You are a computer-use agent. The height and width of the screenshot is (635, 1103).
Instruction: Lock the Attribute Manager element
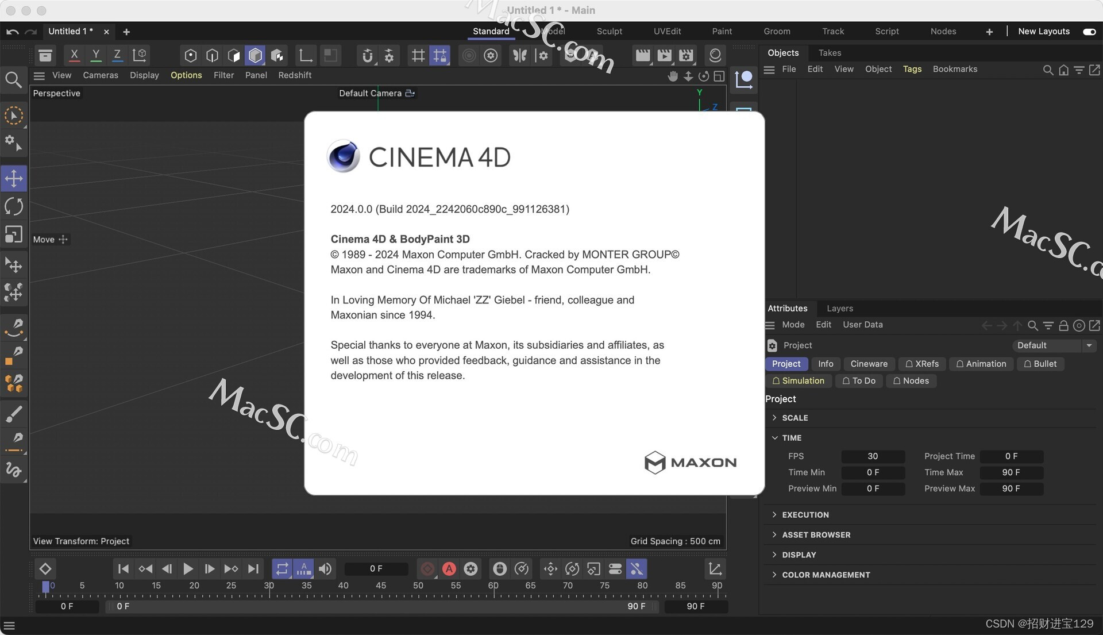click(x=1063, y=326)
